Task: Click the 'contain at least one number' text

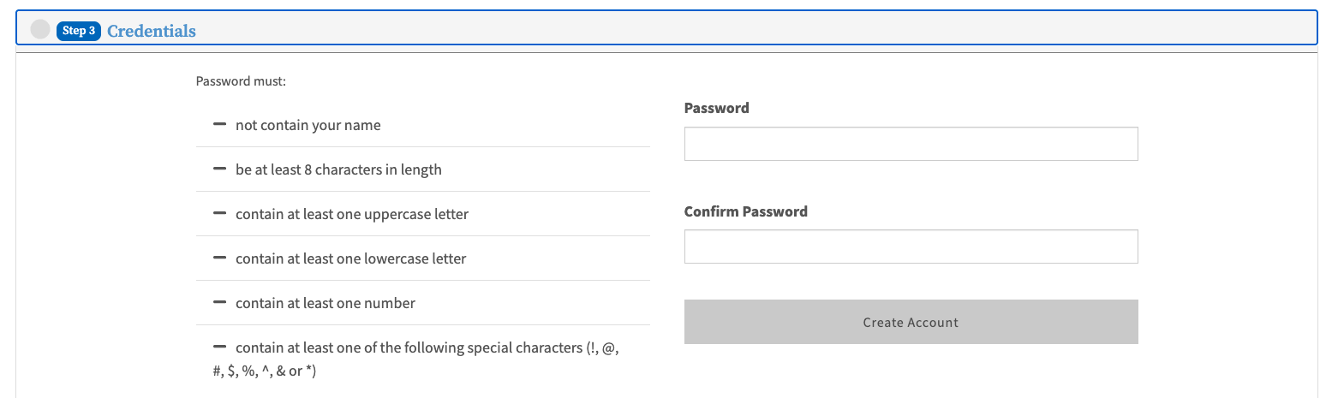Action: click(x=326, y=303)
